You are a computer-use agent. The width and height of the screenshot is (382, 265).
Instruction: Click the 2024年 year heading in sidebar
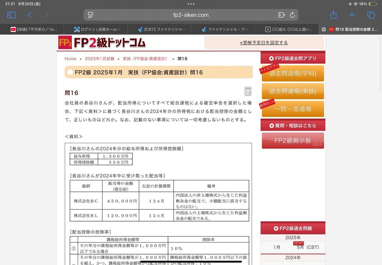pos(293,257)
